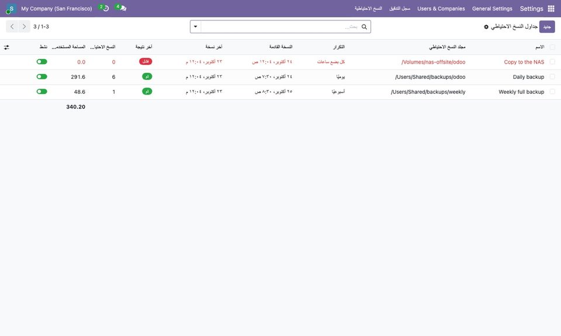The height and width of the screenshot is (336, 561).
Task: Select the Copy to the NAS row checkbox
Action: [x=552, y=62]
